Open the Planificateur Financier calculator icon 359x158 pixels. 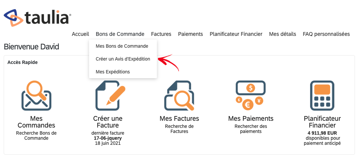[x=322, y=95]
